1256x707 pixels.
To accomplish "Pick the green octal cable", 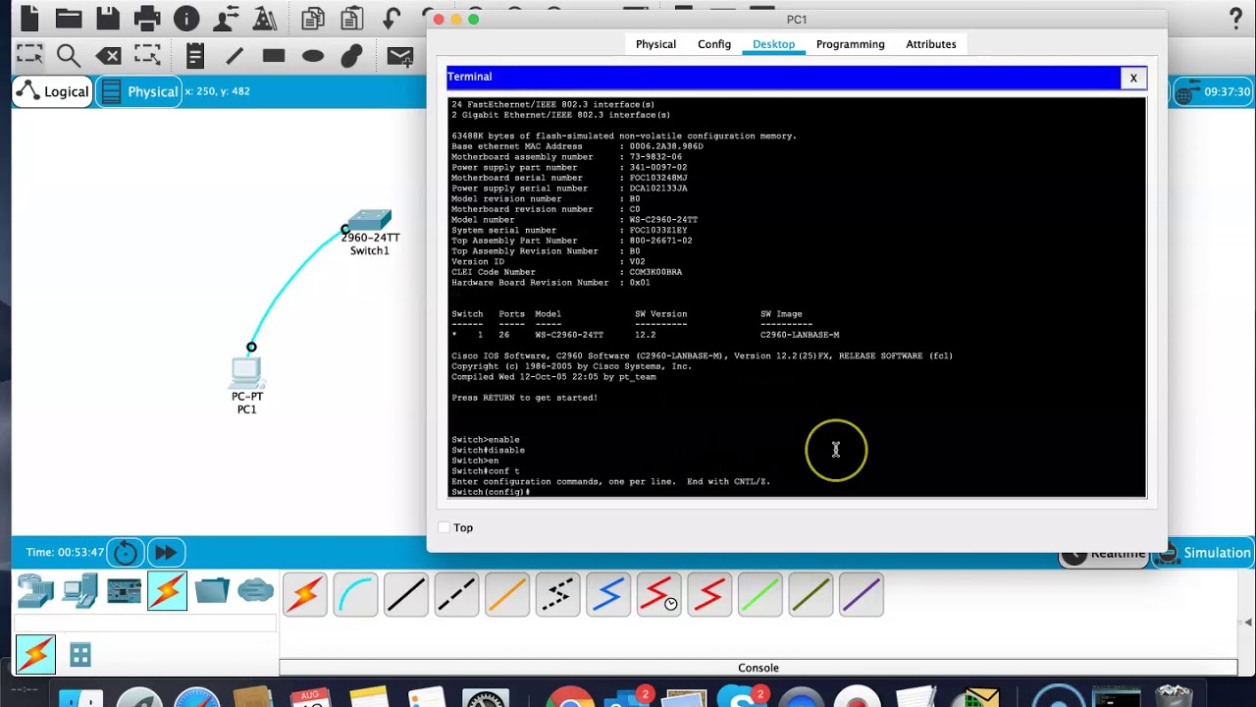I will pos(759,595).
